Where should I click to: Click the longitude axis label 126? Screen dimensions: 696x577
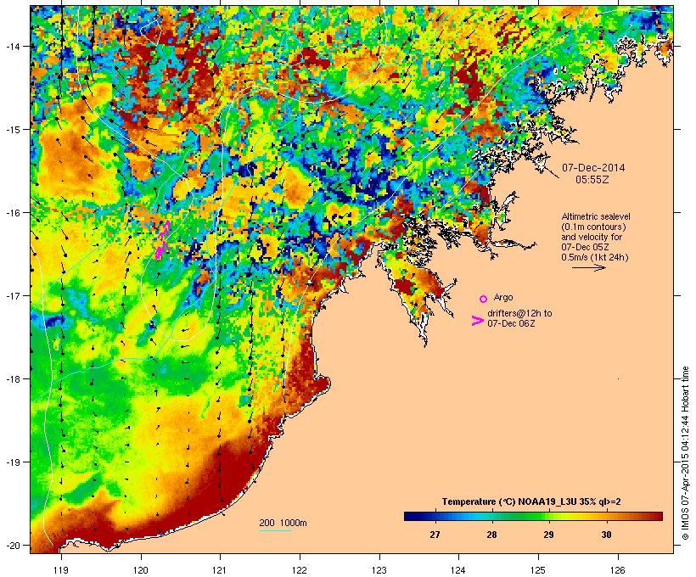click(618, 570)
